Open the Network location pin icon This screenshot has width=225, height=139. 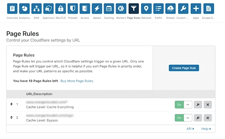tap(146, 9)
